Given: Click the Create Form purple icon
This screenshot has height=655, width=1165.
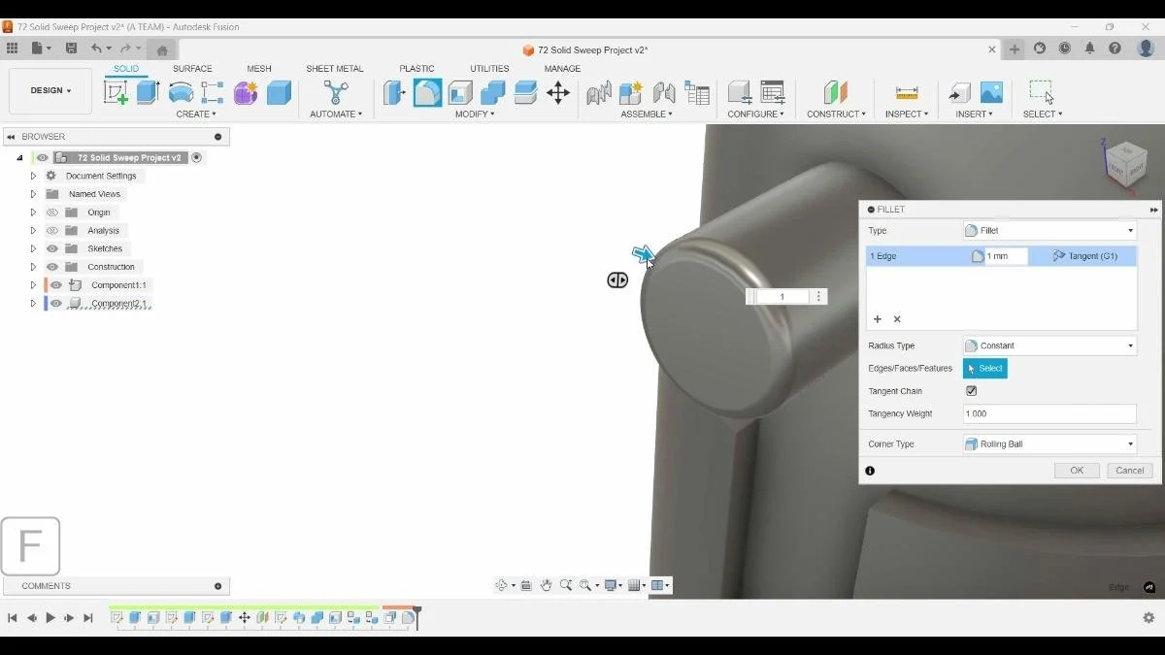Looking at the screenshot, I should coord(246,92).
